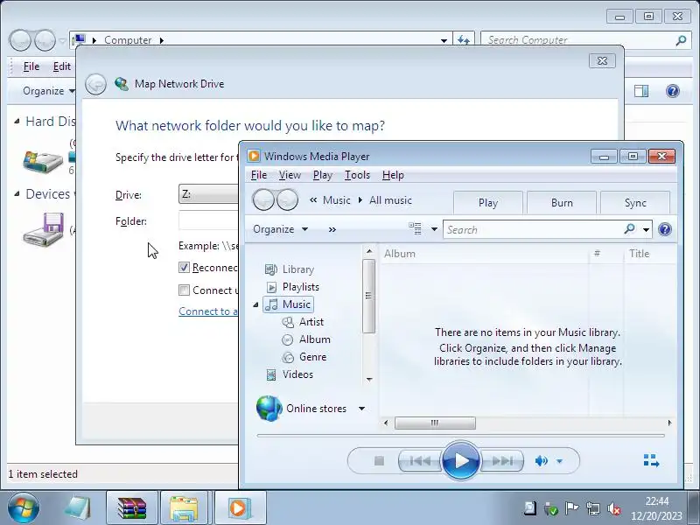Expand Online stores dropdown arrow
The height and width of the screenshot is (525, 700).
click(x=361, y=409)
